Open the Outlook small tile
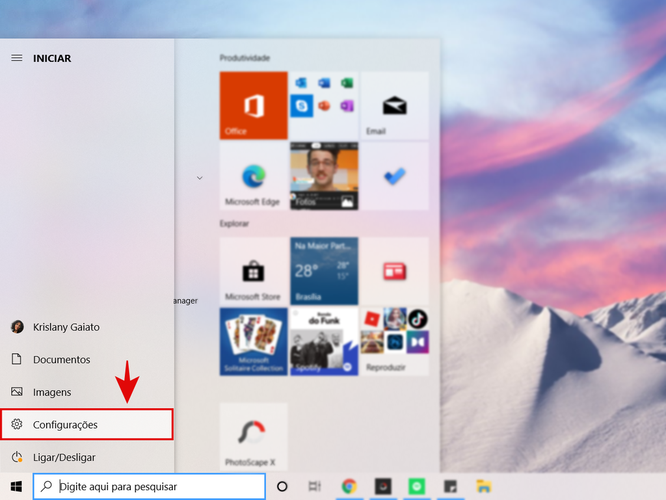Image resolution: width=666 pixels, height=500 pixels. coord(301,83)
